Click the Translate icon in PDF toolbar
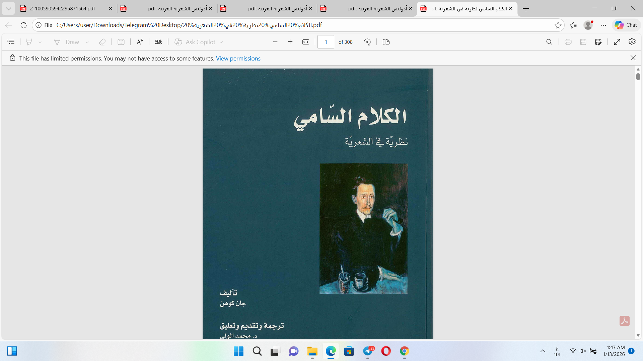This screenshot has width=643, height=361. coord(158,42)
